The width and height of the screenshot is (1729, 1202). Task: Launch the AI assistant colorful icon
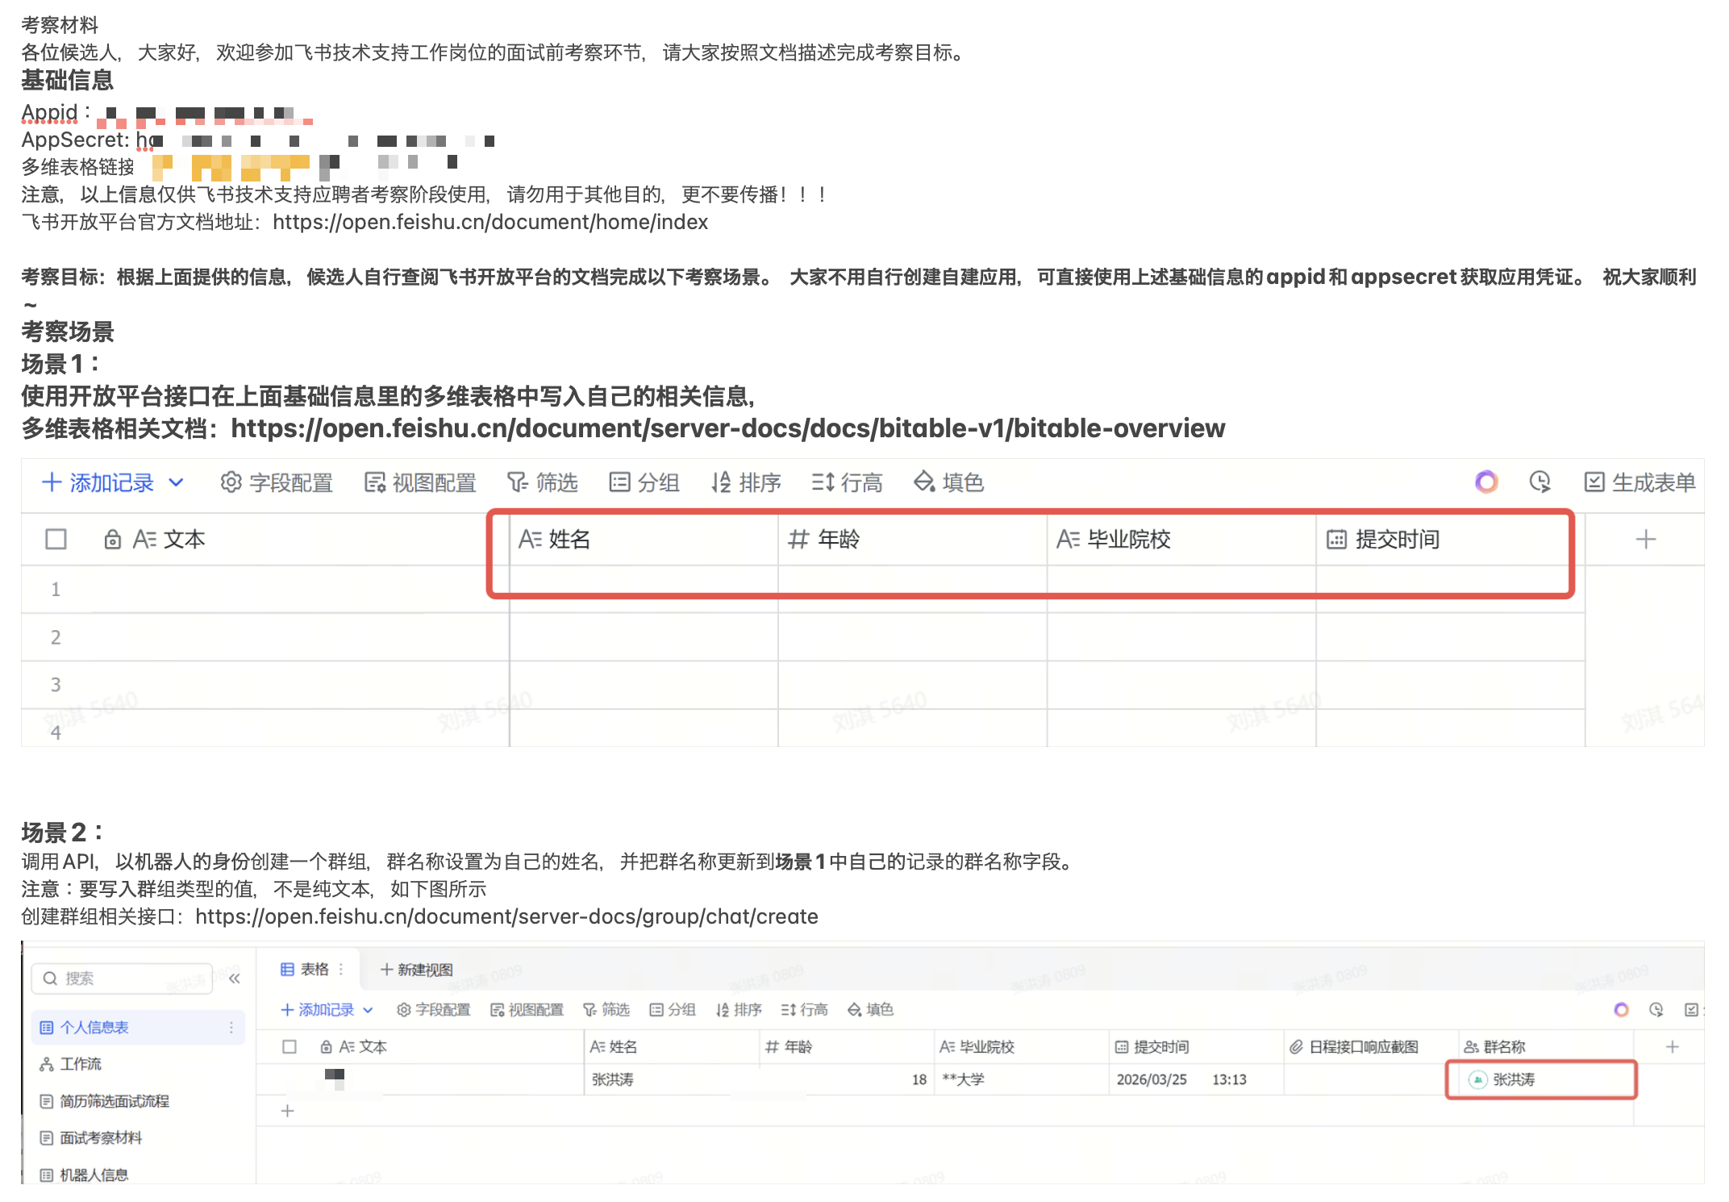coord(1486,482)
